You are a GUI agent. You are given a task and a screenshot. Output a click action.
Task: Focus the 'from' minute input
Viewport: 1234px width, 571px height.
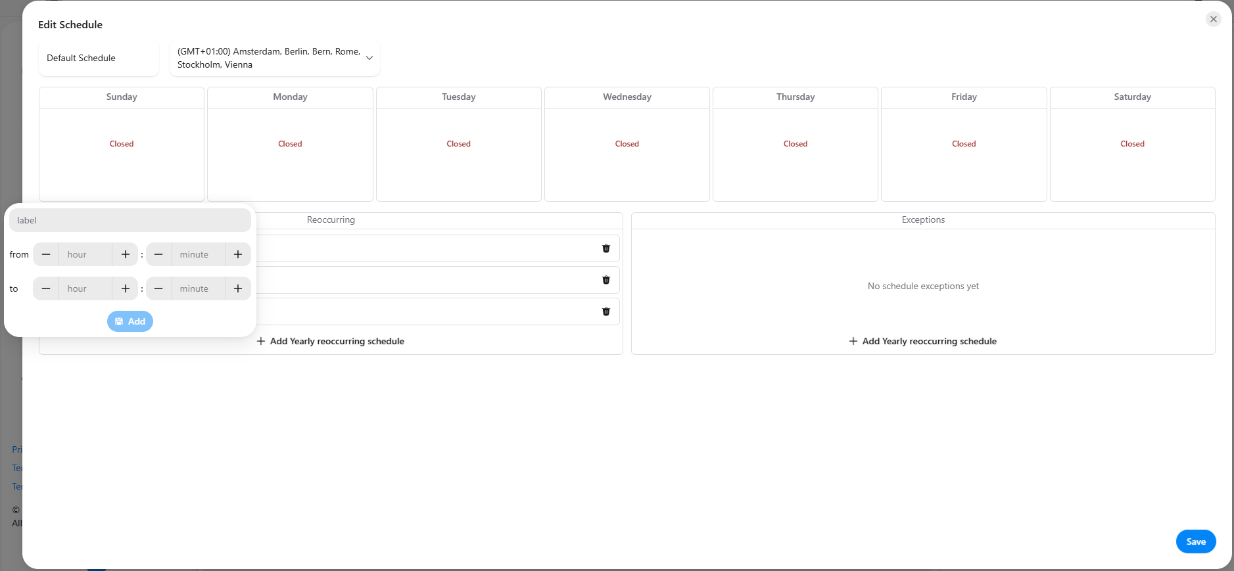pyautogui.click(x=199, y=254)
